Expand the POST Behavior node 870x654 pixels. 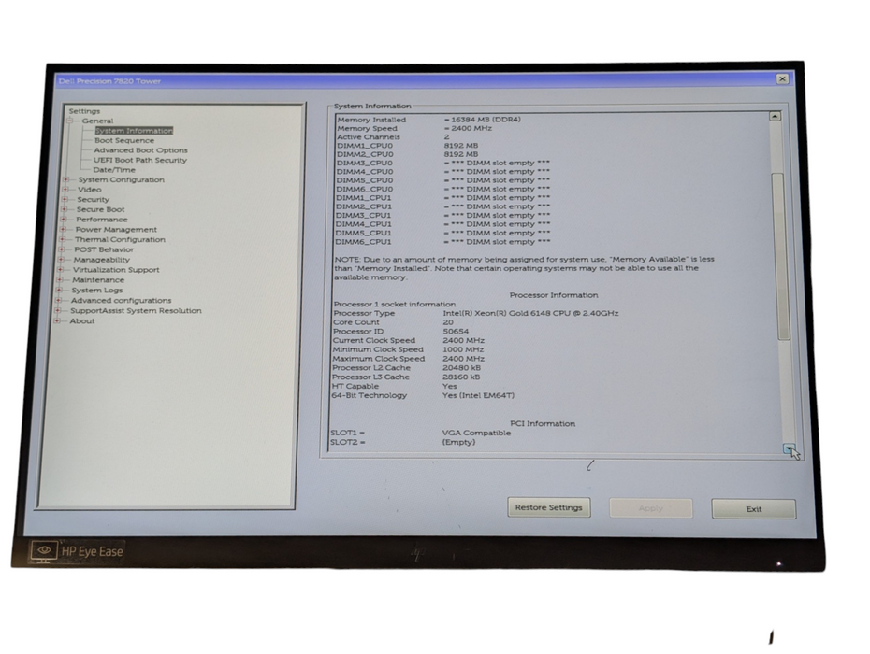[x=62, y=249]
